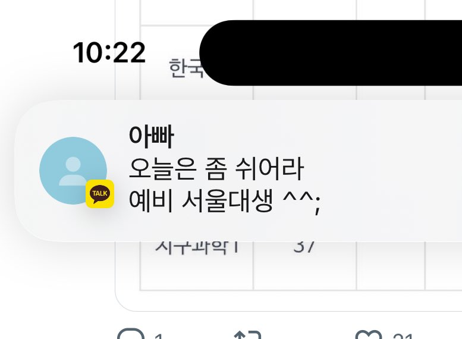This screenshot has height=339, width=462.
Task: Click the empty cell below the 37 score
Action: (304, 274)
